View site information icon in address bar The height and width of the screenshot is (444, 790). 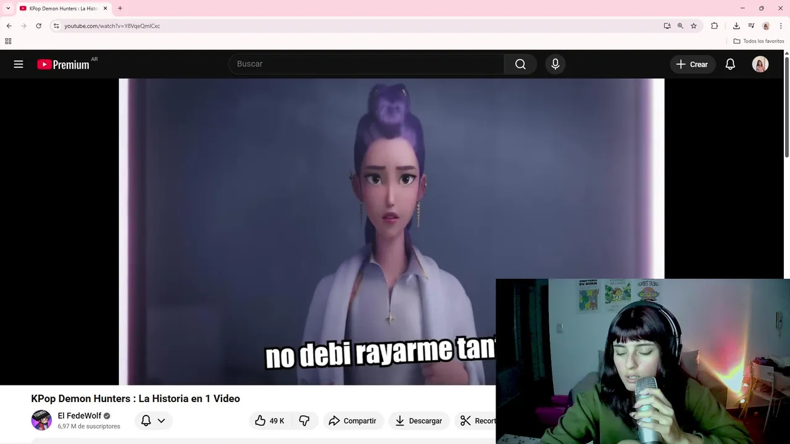point(56,26)
